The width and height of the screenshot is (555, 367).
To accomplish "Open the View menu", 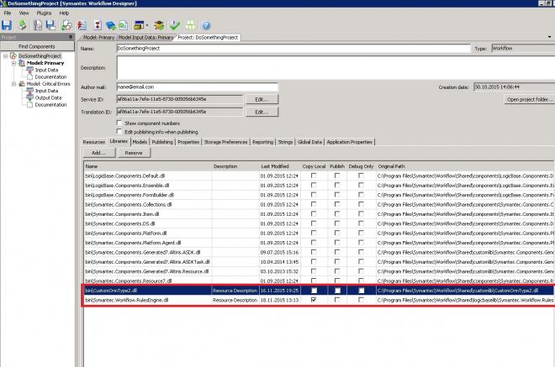I will click(x=24, y=13).
